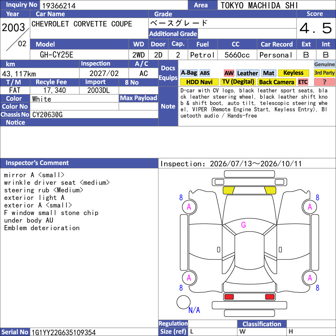The image size is (336, 336).
Task: Toggle the Genuine legend label
Action: (324, 64)
